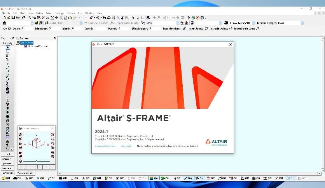Open the Grid name dropdown

(x=81, y=23)
